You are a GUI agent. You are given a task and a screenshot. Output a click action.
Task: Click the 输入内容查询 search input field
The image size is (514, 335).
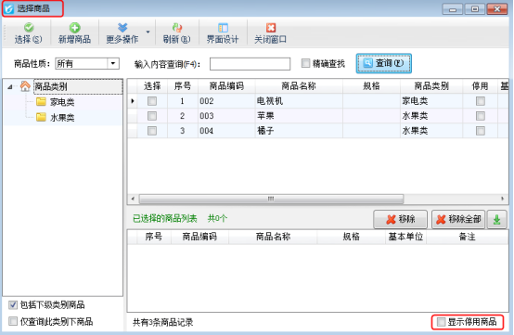[250, 64]
